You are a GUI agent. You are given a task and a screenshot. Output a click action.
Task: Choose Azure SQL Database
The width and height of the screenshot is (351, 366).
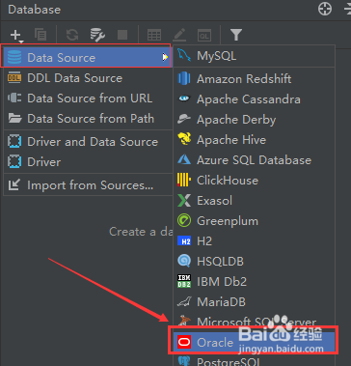(255, 160)
